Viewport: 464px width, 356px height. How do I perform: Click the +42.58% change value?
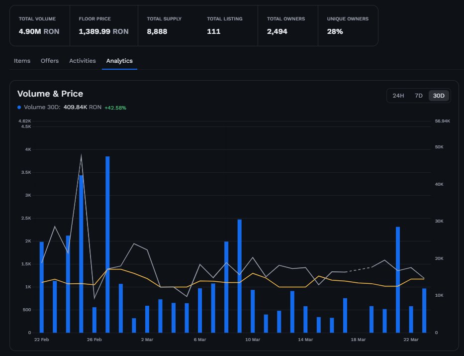(115, 108)
